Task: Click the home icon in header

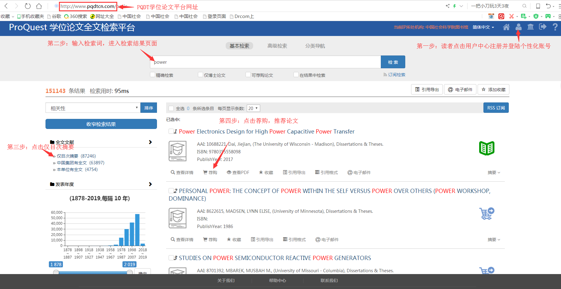Action: point(506,27)
